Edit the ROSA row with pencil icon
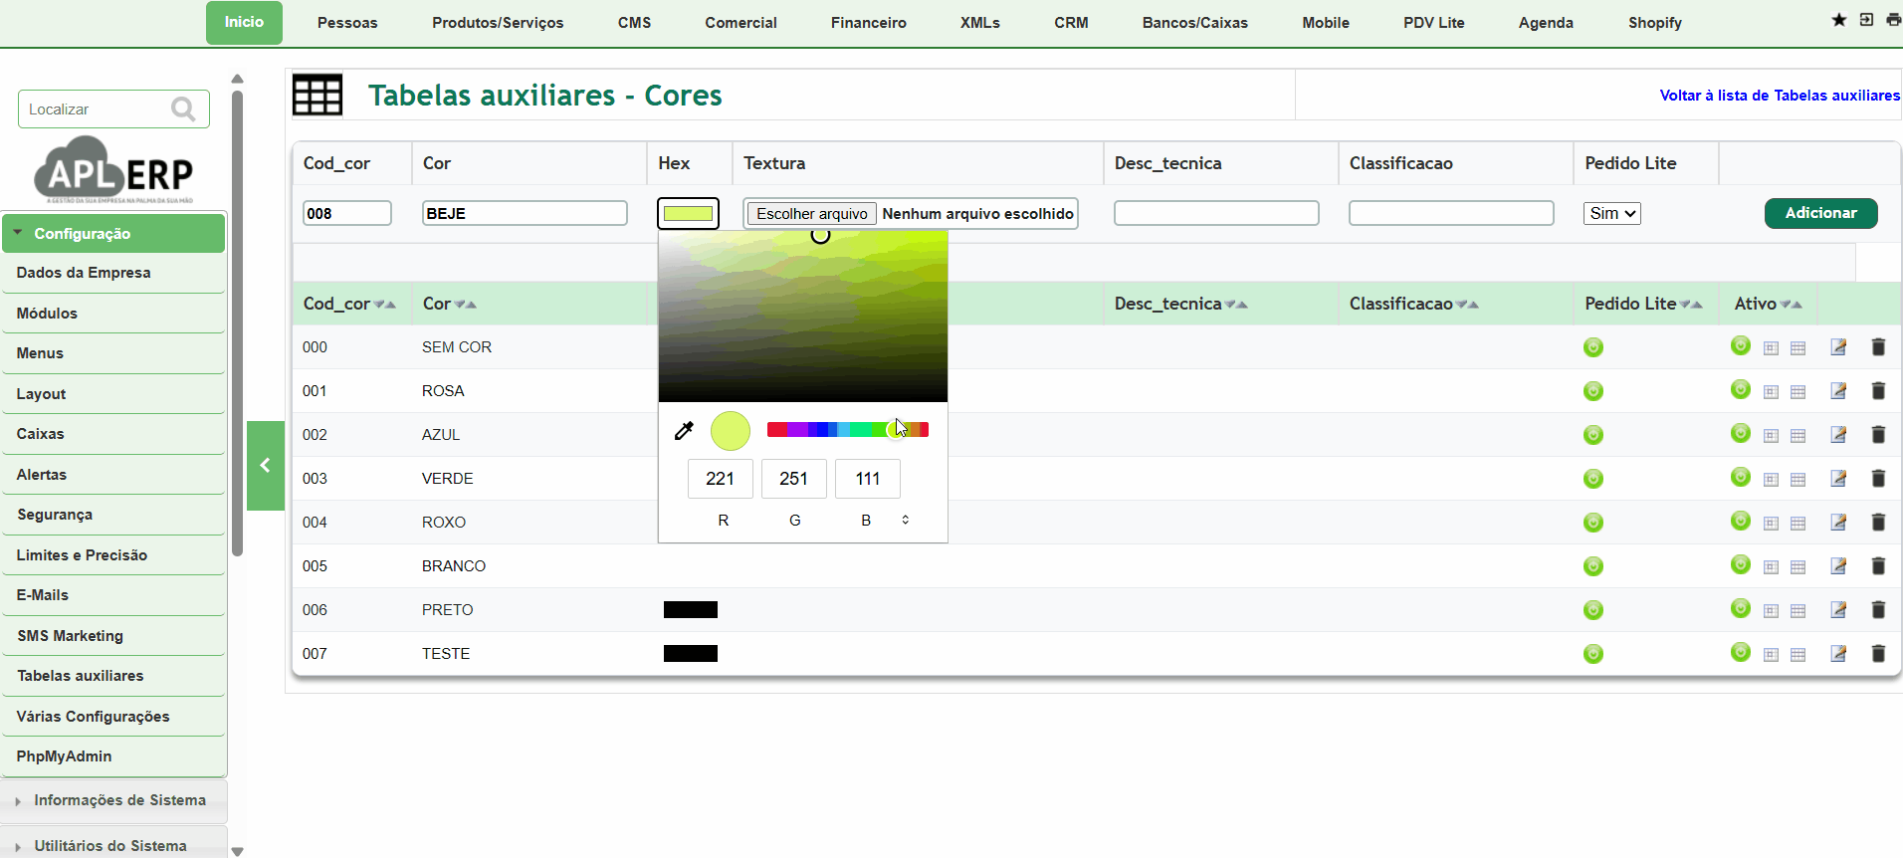This screenshot has height=858, width=1903. click(1838, 391)
